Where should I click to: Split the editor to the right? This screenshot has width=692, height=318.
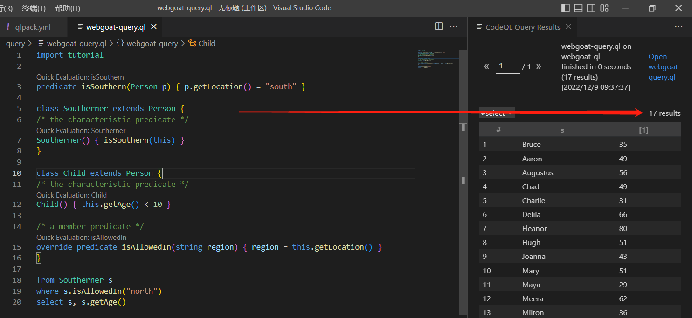[x=439, y=26]
